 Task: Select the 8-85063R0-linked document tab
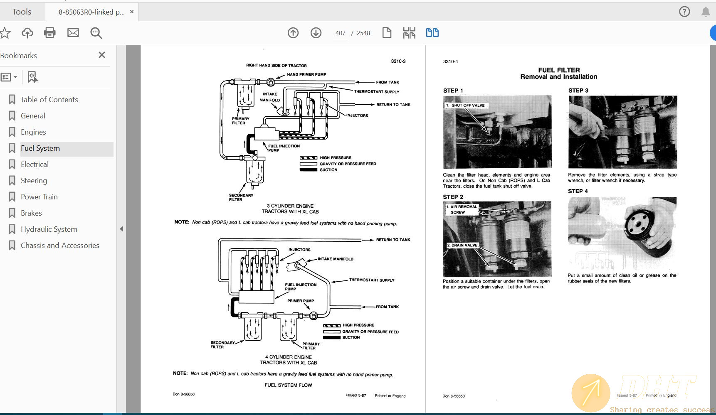pyautogui.click(x=91, y=12)
